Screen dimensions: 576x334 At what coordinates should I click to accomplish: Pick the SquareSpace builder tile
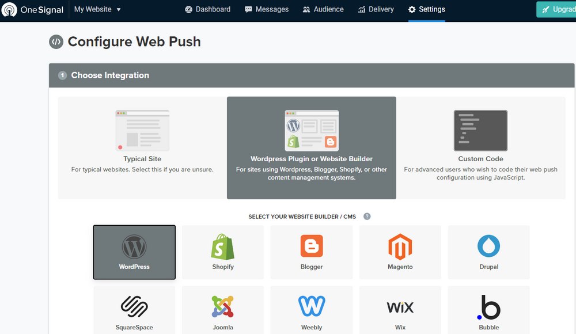[134, 310]
